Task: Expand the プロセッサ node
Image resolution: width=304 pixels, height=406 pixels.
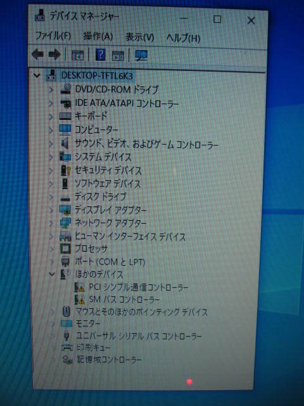Action: (x=51, y=249)
